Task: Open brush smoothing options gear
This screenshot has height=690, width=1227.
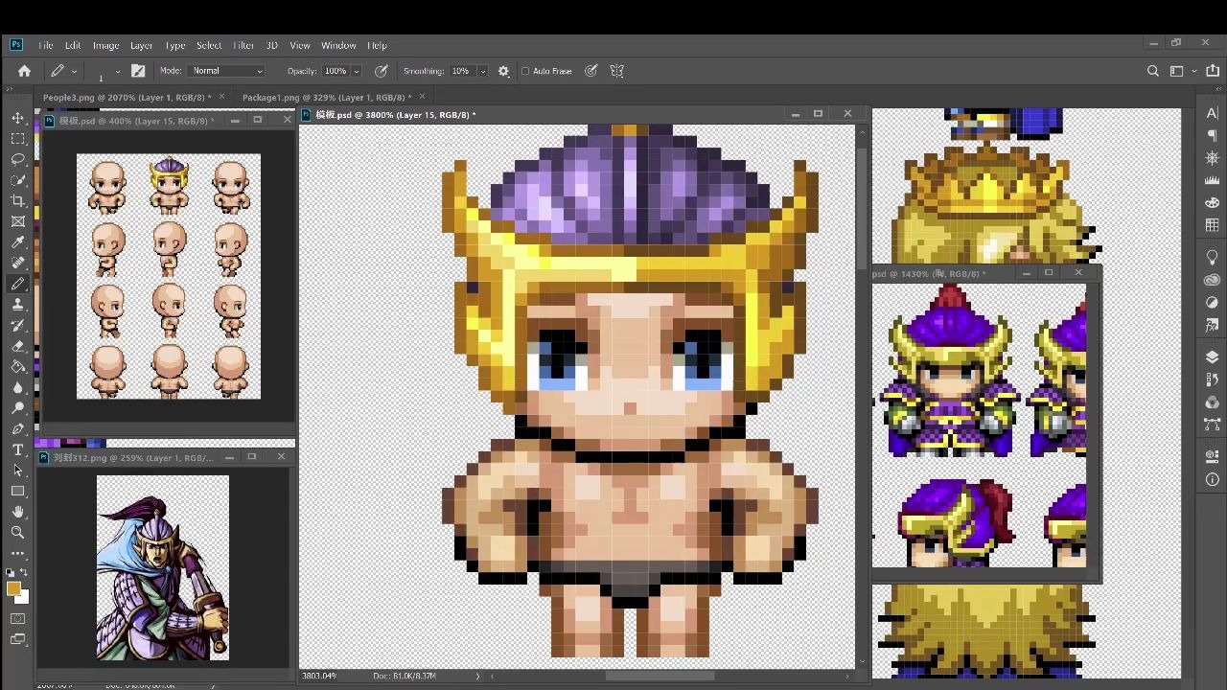Action: tap(503, 70)
